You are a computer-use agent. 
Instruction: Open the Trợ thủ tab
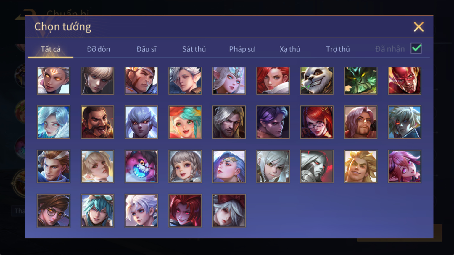click(338, 49)
